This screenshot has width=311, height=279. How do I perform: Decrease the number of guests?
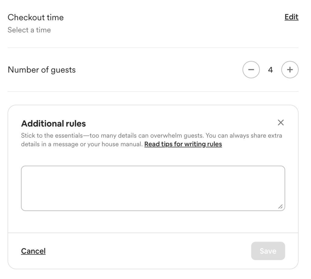coord(251,70)
